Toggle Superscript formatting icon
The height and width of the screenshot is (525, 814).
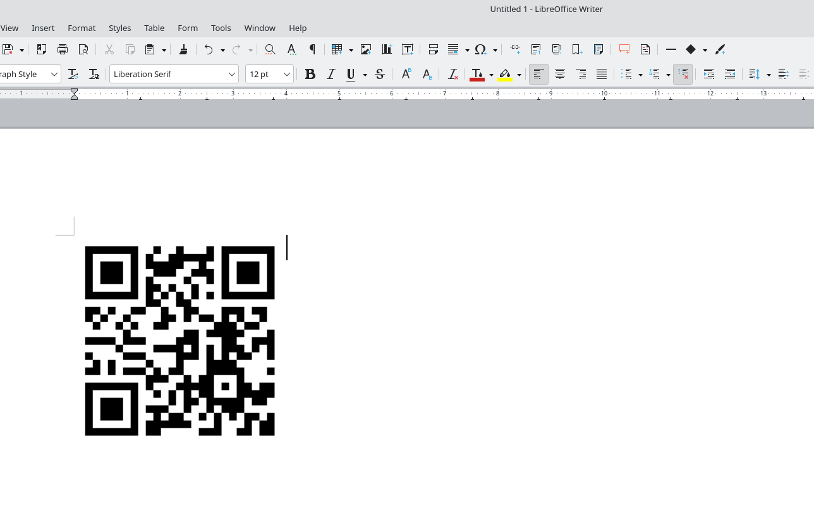pyautogui.click(x=406, y=74)
